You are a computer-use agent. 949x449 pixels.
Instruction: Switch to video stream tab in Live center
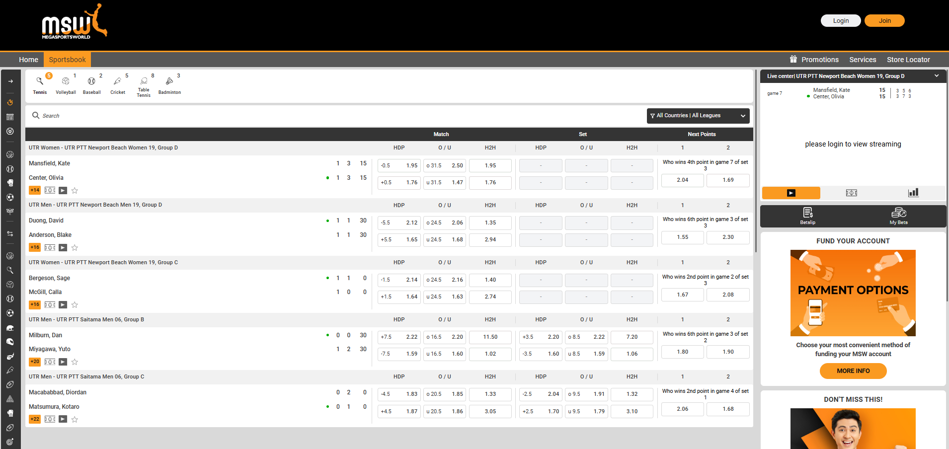coord(791,193)
